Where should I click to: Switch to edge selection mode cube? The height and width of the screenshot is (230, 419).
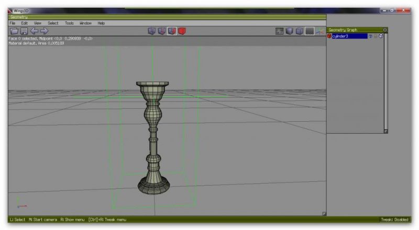coord(162,31)
